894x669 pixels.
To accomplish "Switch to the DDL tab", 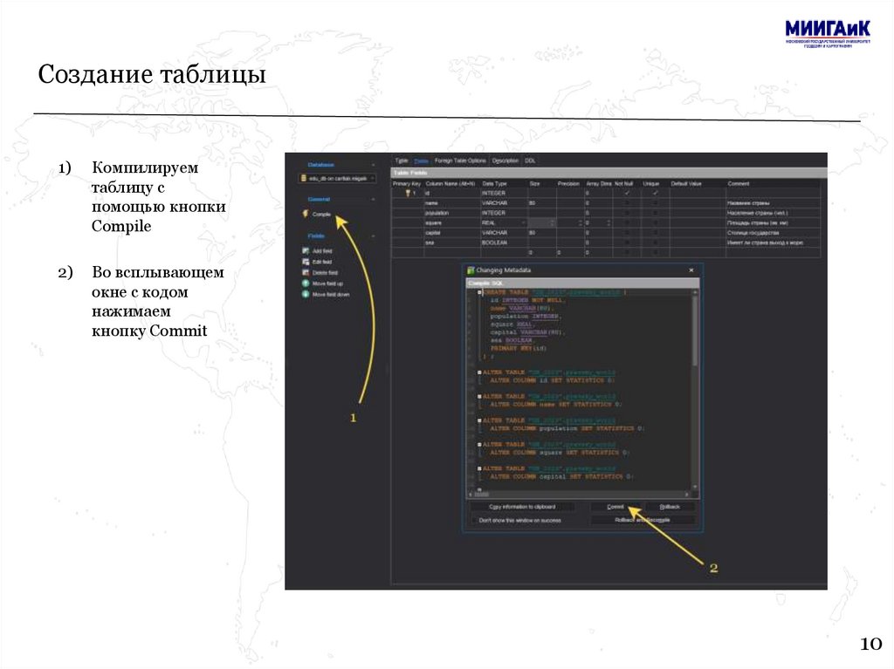I will [x=530, y=160].
